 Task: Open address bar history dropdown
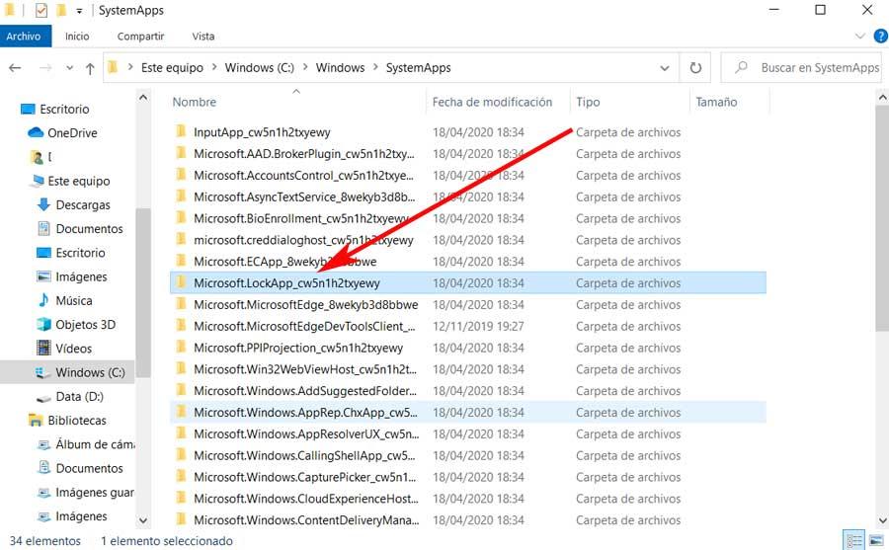tap(665, 68)
